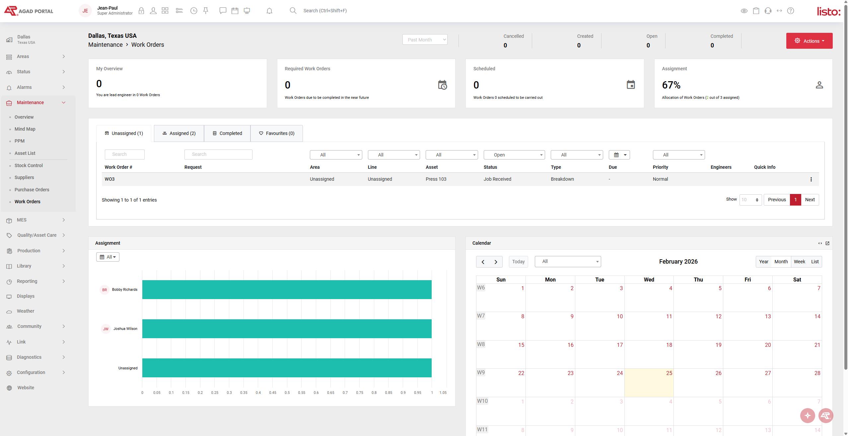The image size is (848, 436).
Task: Click Bobby Richards teal assignment bar
Action: pos(287,289)
